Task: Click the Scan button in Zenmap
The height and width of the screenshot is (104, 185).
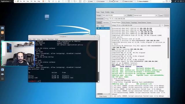Action: click(x=161, y=15)
